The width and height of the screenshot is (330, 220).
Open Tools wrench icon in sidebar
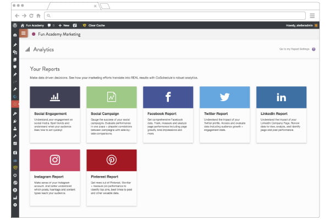click(x=15, y=136)
